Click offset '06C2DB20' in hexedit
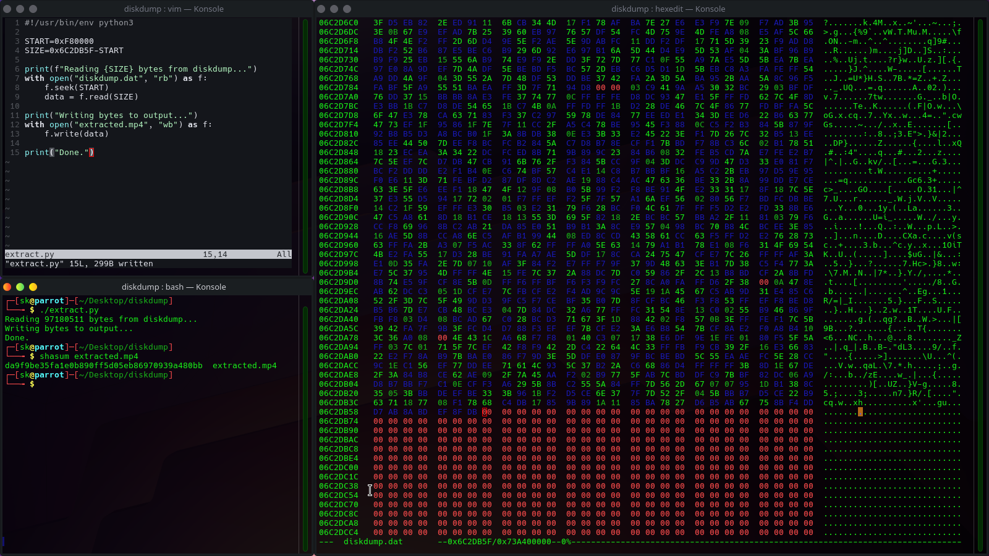 click(x=339, y=394)
